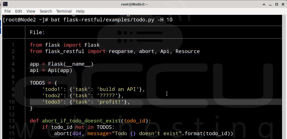Click line number 13 in gutter

12,121
